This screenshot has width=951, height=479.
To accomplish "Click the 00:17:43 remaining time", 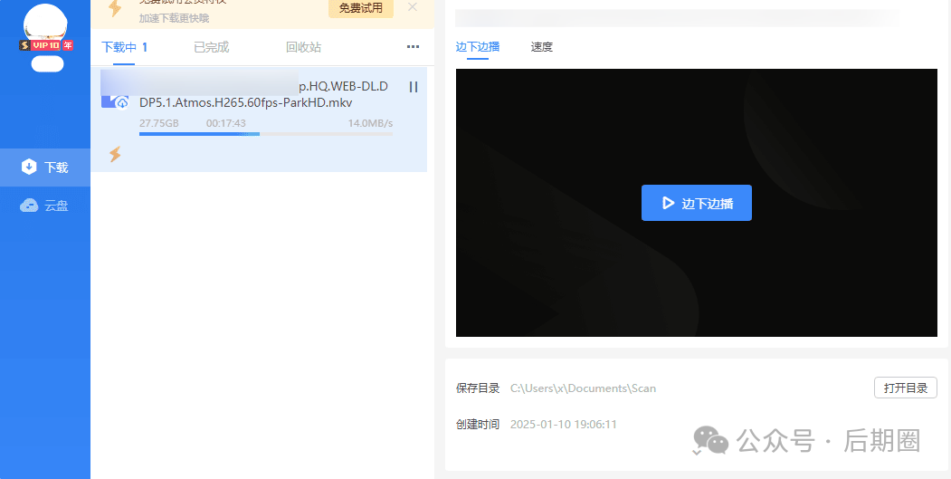I will coord(225,123).
